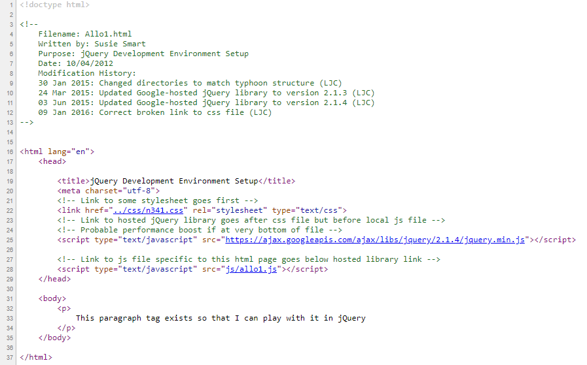Screen dimensions: 587x365
Task: Click line number 37 in the gutter
Action: 10,358
